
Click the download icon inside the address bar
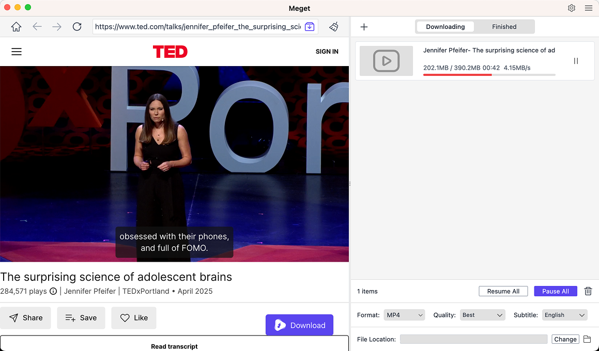[309, 26]
